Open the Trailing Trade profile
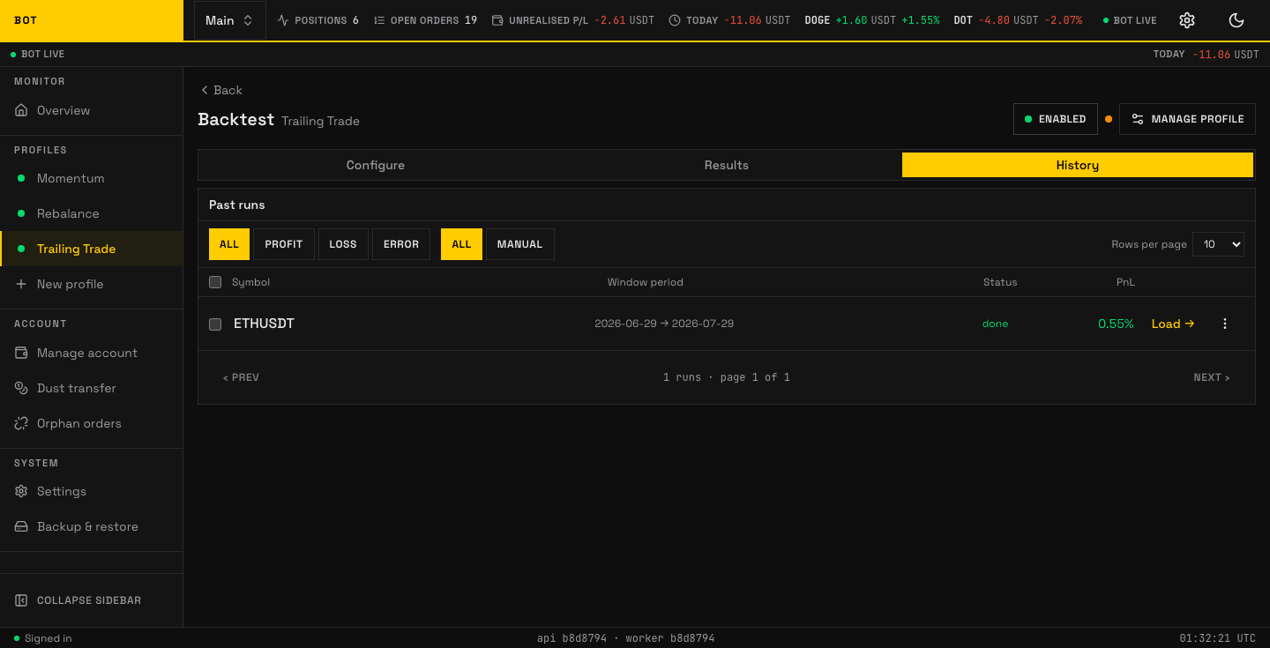 92,249
